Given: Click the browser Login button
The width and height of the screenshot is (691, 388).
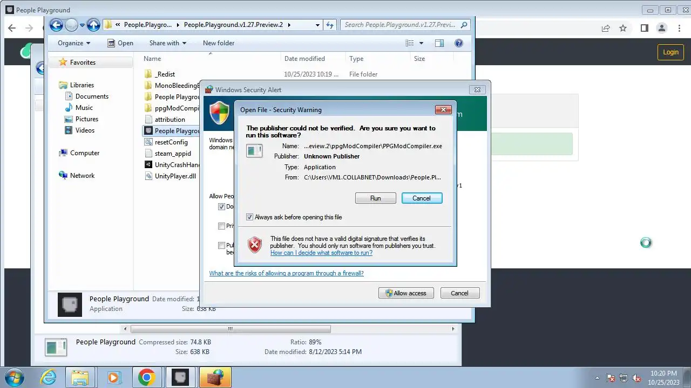Looking at the screenshot, I should click(670, 52).
